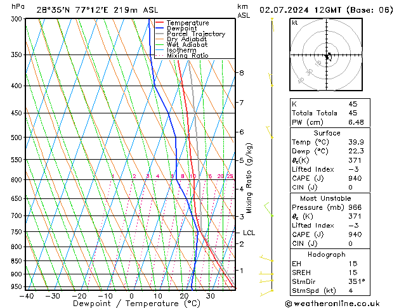This screenshot has width=399, height=308.
Task: Click the −40 temperature axis tick label
Action: pyautogui.click(x=27, y=296)
